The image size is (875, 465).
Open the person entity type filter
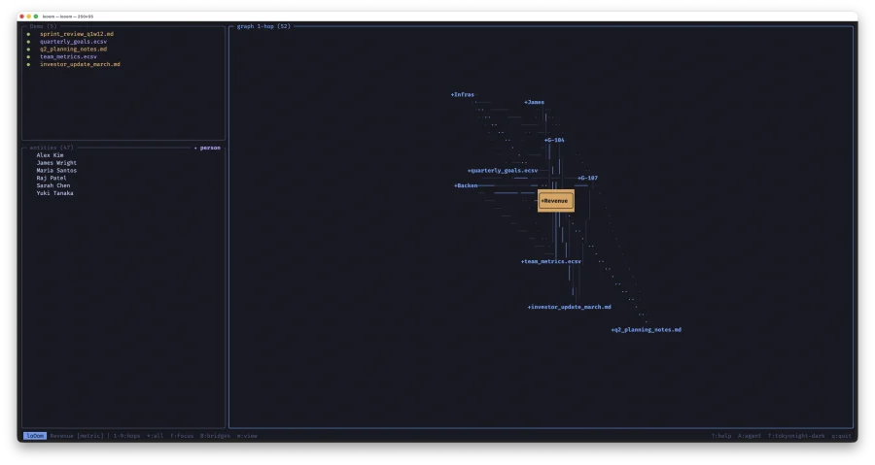208,148
